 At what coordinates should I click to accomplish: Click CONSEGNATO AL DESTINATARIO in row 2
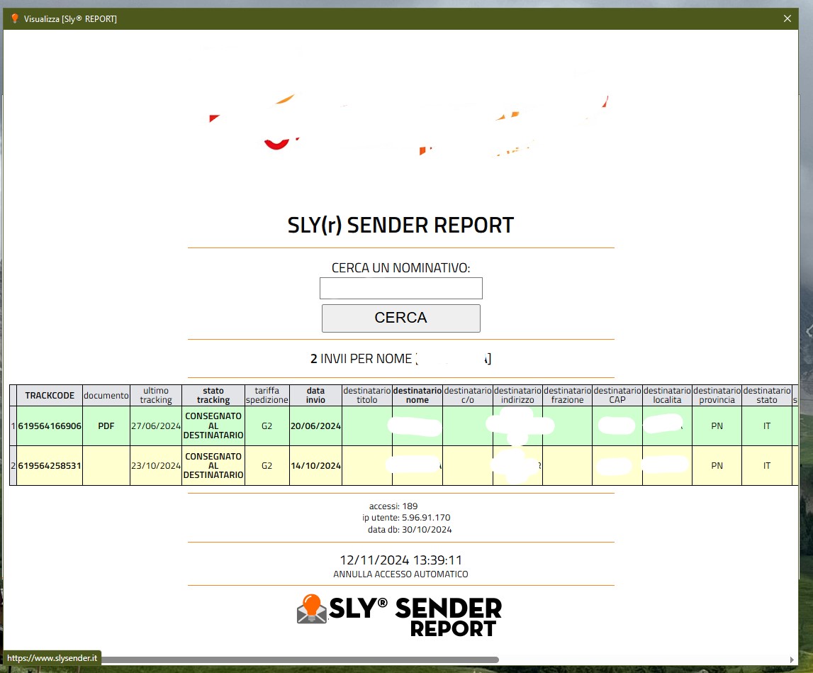pyautogui.click(x=213, y=465)
